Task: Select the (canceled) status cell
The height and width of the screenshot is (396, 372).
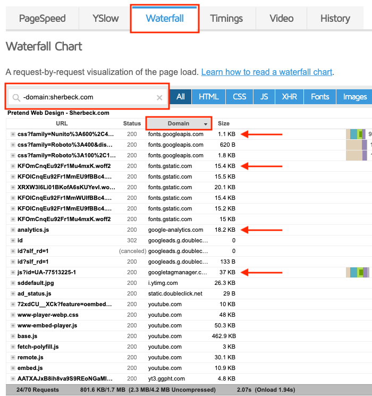Action: pos(132,251)
